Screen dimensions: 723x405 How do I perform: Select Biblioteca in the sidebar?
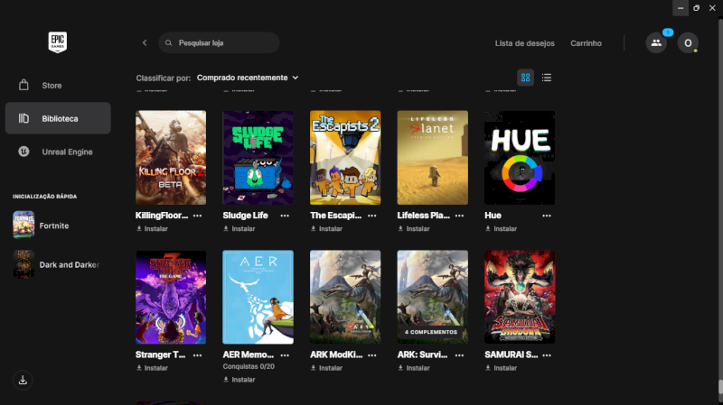click(58, 118)
